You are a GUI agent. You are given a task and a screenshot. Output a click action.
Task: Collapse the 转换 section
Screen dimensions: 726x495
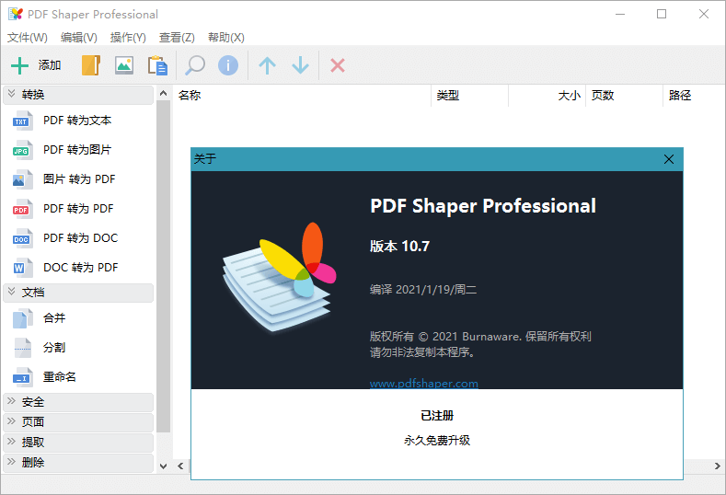click(x=78, y=95)
